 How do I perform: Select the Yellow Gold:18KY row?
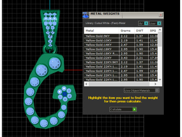pyautogui.click(x=121, y=49)
